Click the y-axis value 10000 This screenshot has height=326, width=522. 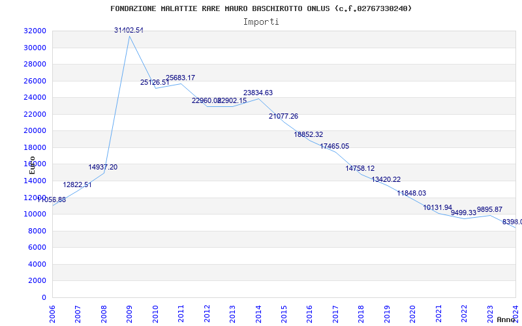coord(35,215)
